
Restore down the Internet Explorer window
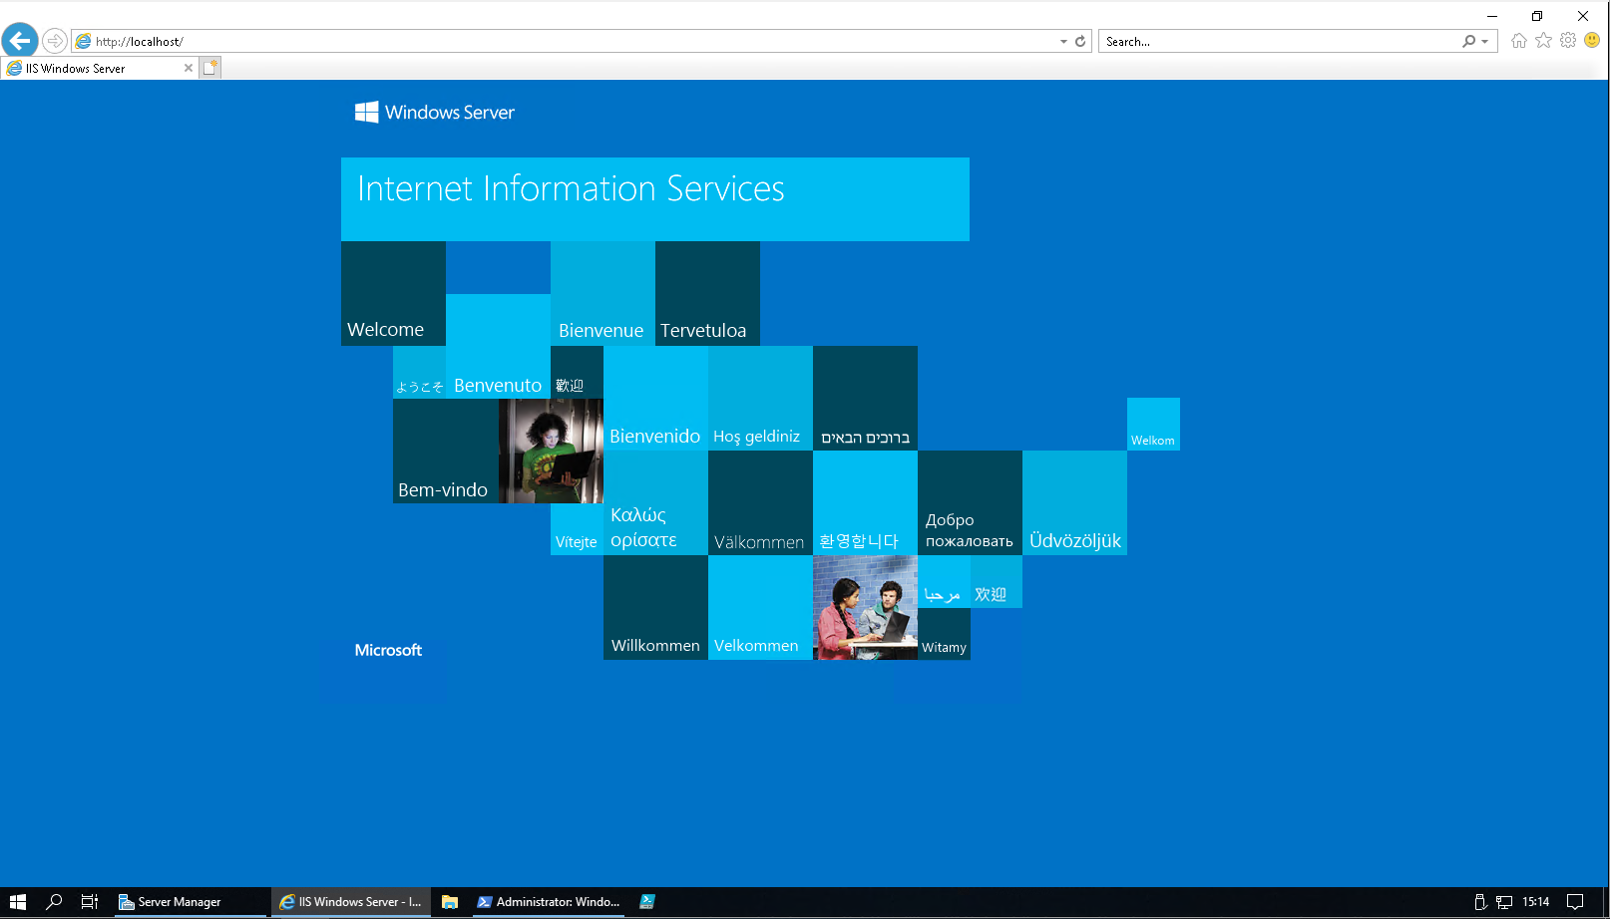[1537, 16]
